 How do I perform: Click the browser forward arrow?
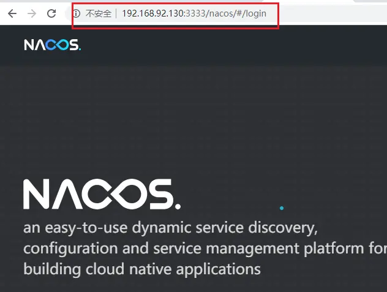[x=32, y=13]
